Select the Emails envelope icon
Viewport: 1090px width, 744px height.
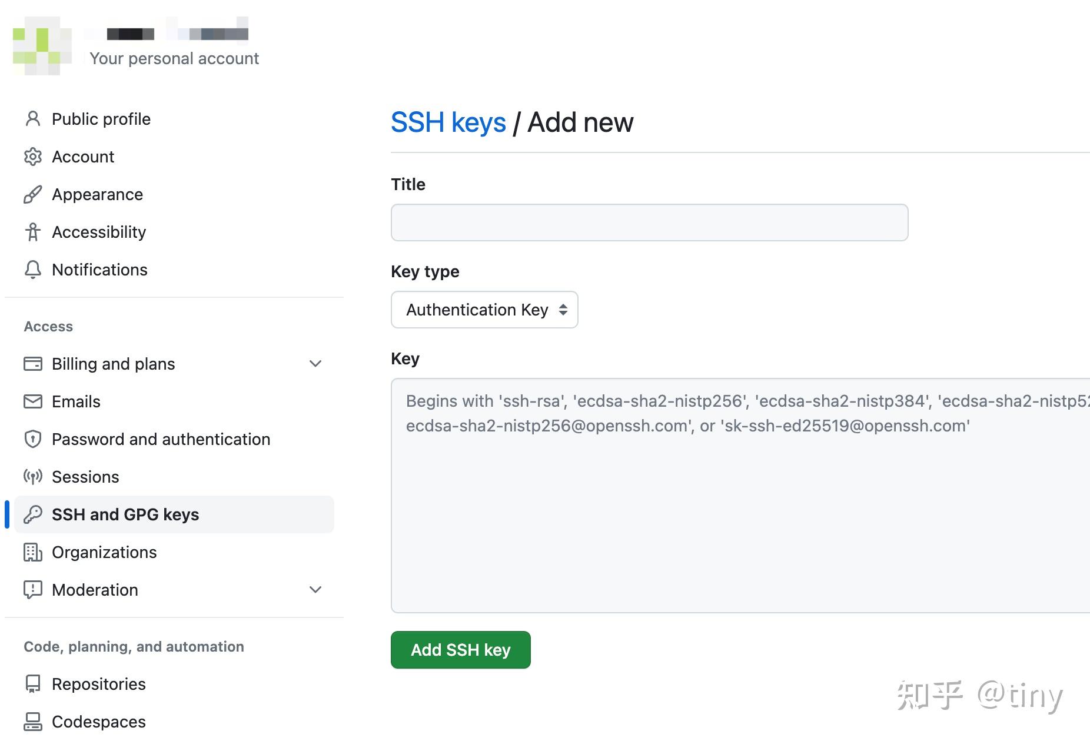33,401
